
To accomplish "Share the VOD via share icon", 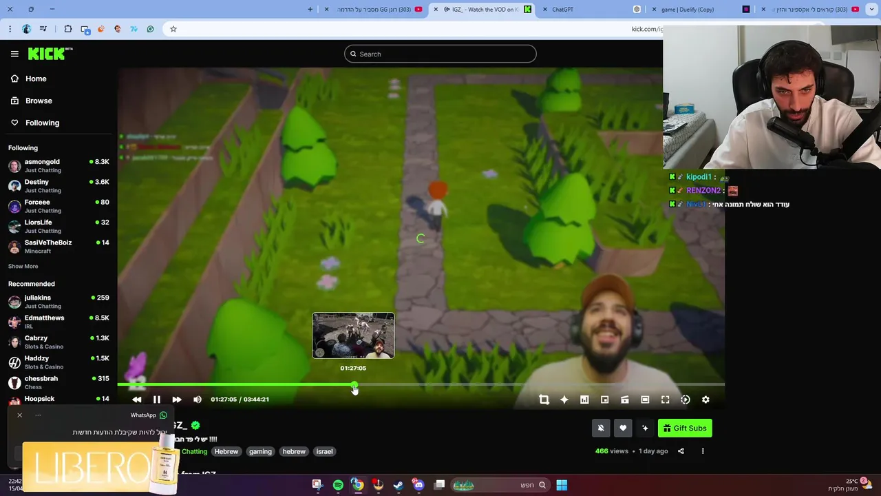I will [x=681, y=451].
